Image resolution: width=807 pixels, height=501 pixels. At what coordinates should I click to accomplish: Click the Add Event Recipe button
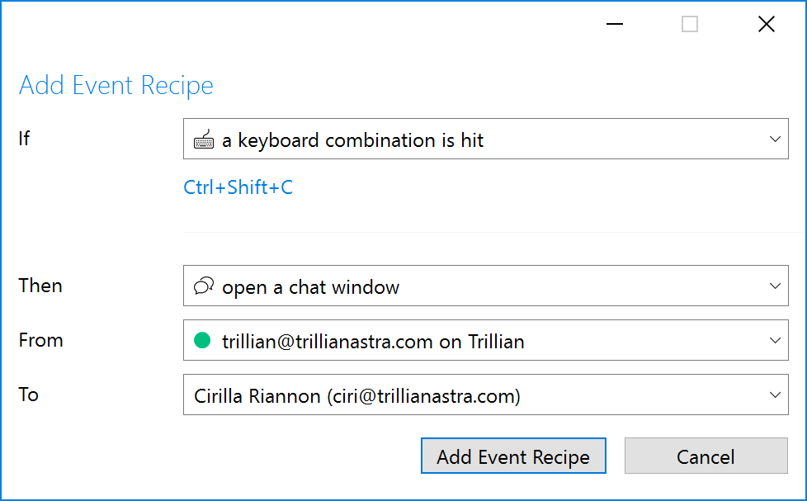point(513,456)
